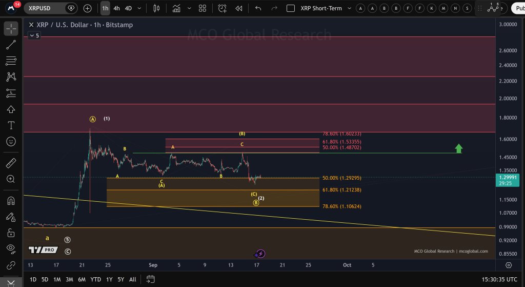Viewport: 525px width, 287px height.
Task: Hide all drawings with eye icon
Action: pyautogui.click(x=11, y=248)
